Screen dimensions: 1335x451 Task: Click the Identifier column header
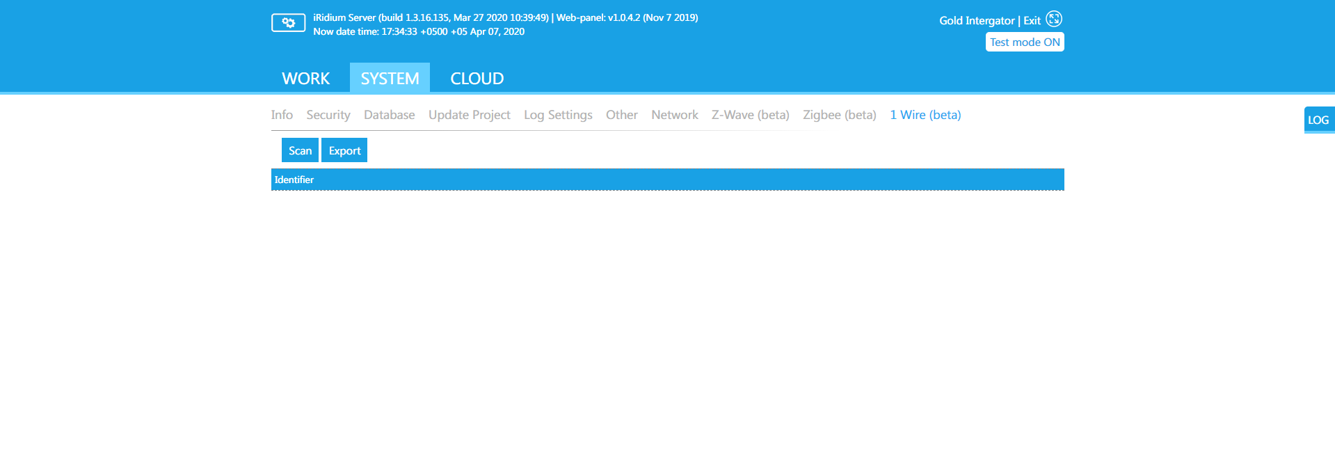pyautogui.click(x=294, y=180)
